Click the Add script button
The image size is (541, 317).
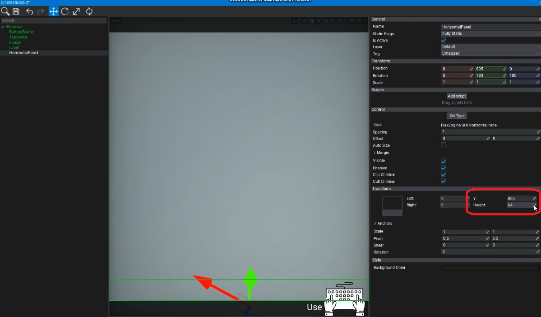tap(457, 96)
